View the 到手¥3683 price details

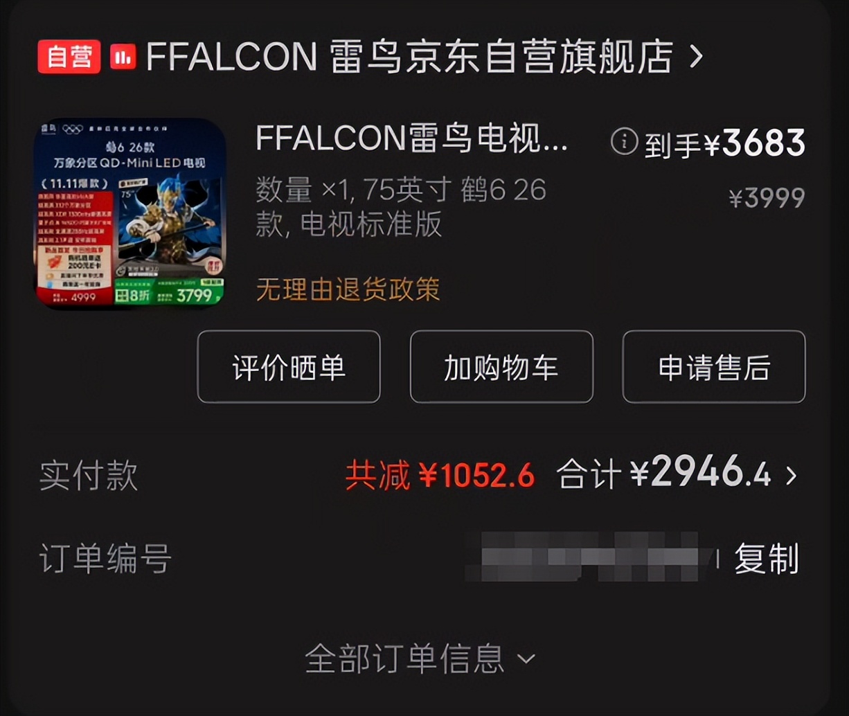click(x=725, y=143)
